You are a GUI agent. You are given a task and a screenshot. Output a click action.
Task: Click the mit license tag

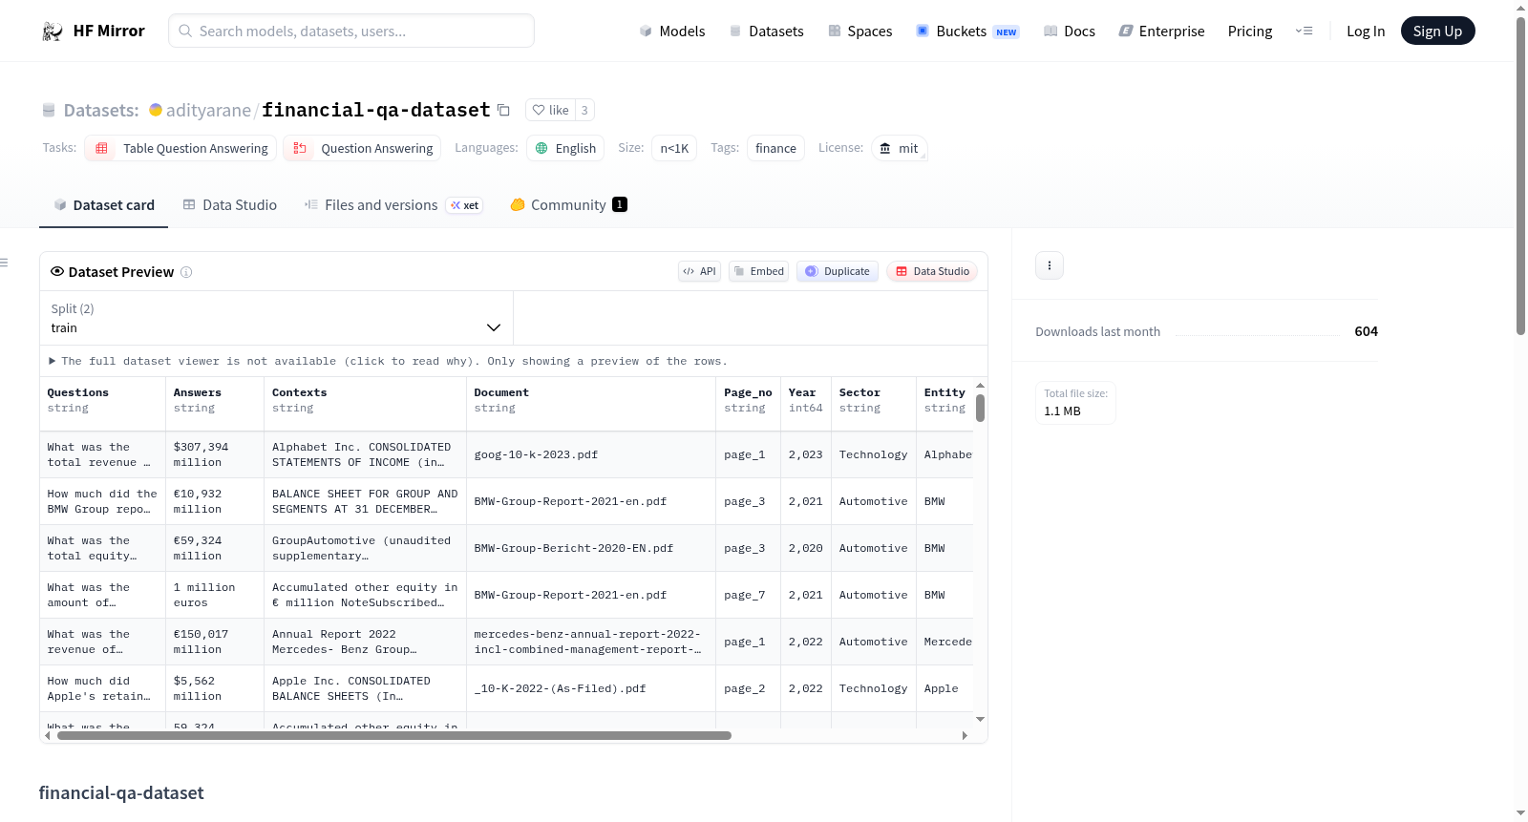[x=900, y=148]
